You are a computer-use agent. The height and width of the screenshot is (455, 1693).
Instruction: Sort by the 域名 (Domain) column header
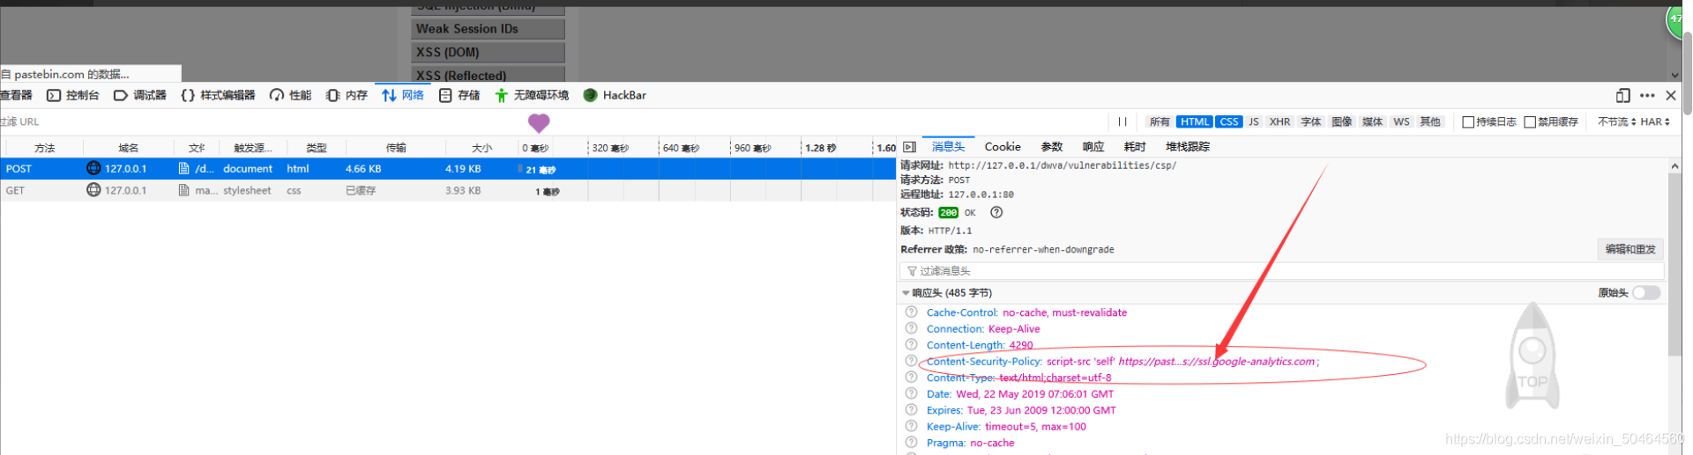(129, 148)
